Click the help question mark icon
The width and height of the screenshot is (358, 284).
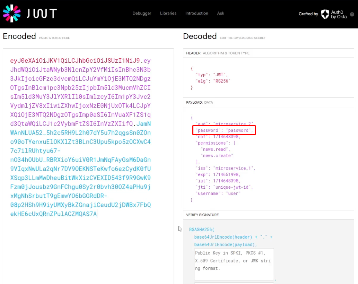(352, 14)
